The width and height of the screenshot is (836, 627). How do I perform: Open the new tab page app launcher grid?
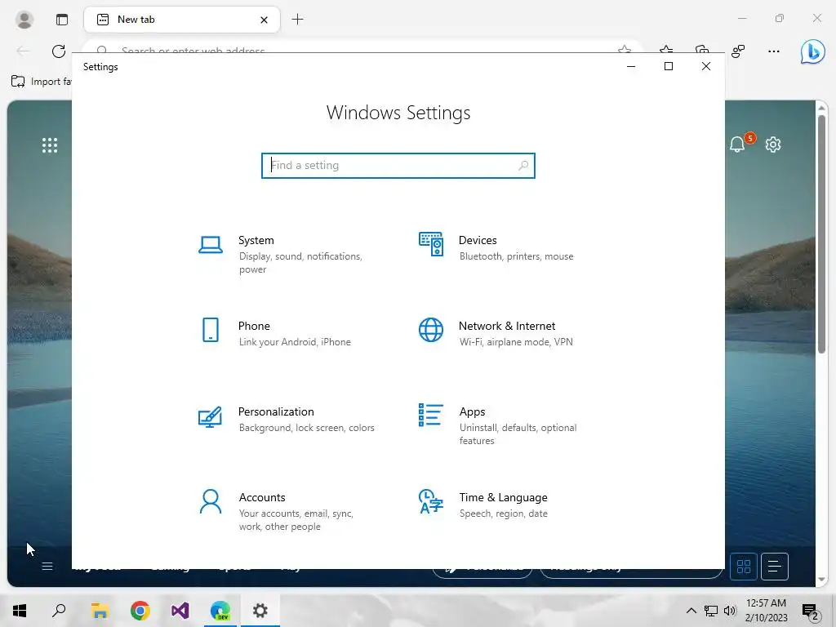[x=50, y=145]
